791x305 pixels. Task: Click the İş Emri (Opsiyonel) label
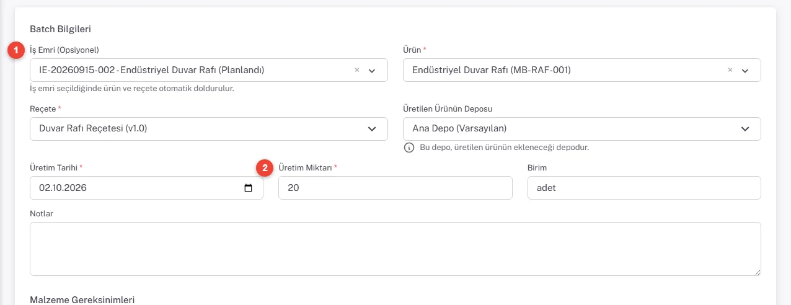tap(64, 50)
